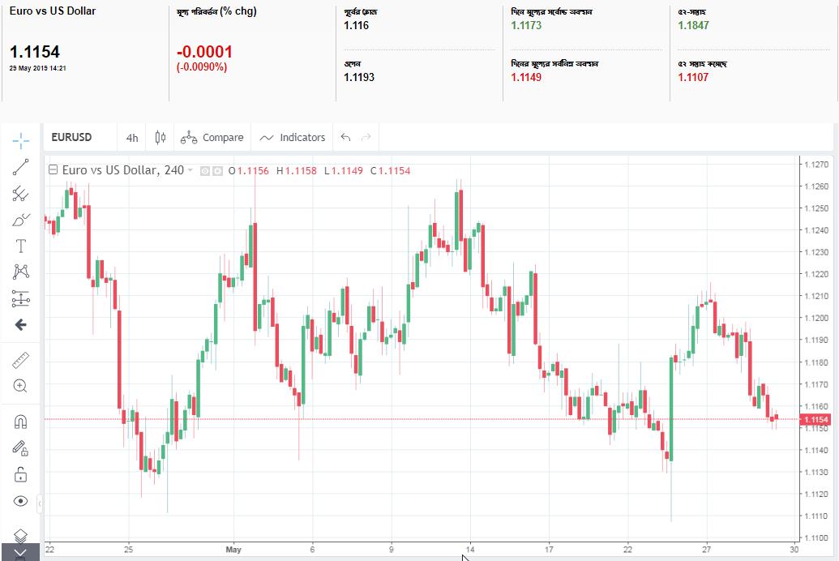Screen dimensions: 839x561
Task: Click the day high value 1.1173
Action: click(x=526, y=25)
